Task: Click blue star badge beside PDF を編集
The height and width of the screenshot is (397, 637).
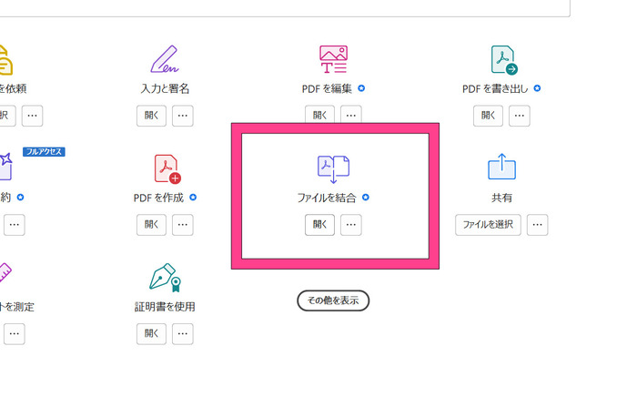Action: 361,88
